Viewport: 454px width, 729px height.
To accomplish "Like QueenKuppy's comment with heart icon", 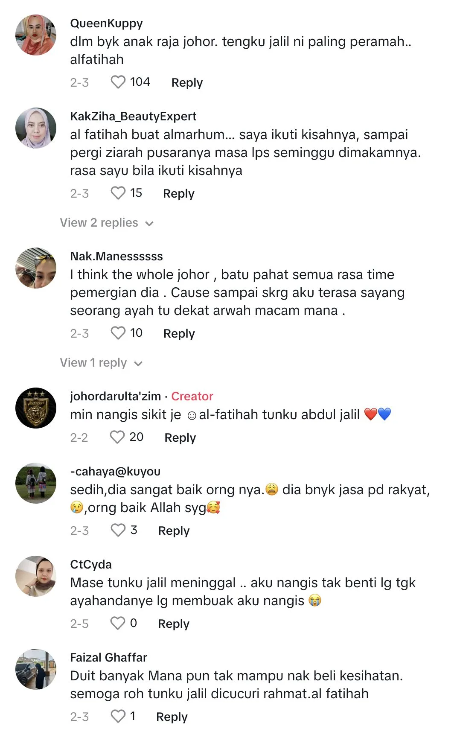I will click(x=118, y=82).
